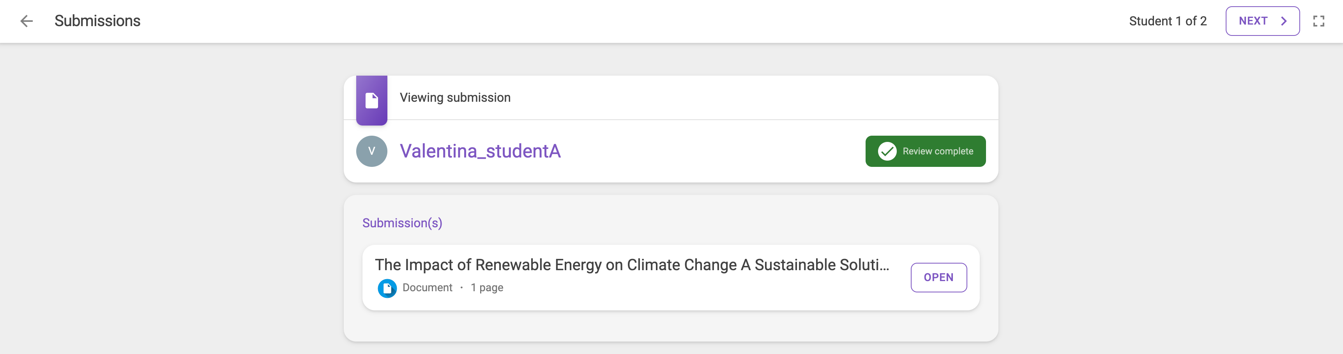
Task: Click the Document type label
Action: [x=428, y=288]
